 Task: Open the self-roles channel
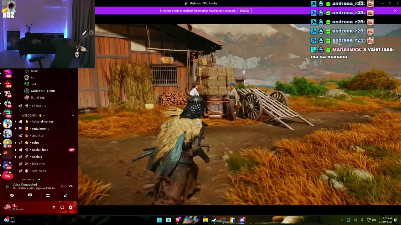click(x=45, y=171)
